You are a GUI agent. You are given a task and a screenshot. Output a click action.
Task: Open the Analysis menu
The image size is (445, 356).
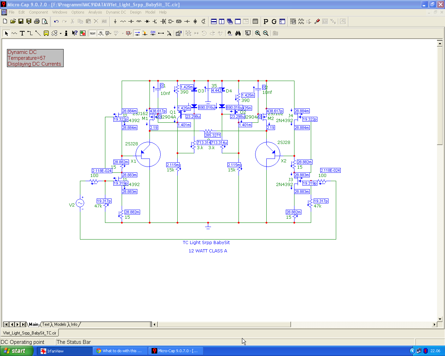(95, 12)
